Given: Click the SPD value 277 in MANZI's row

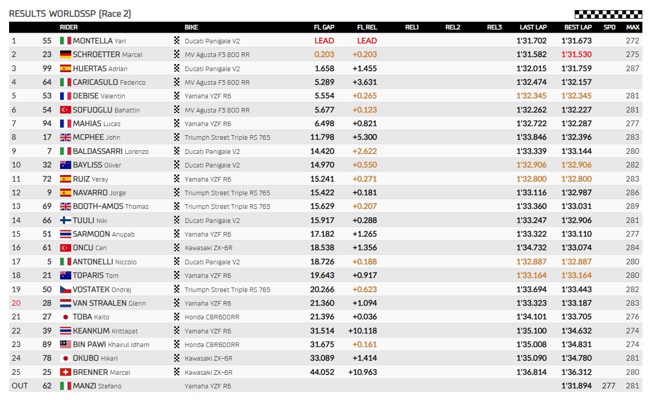Looking at the screenshot, I should coord(609,386).
